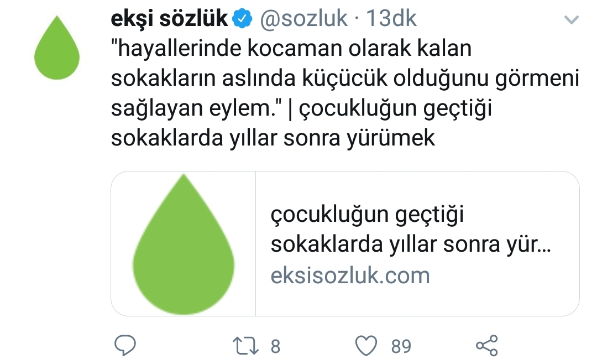Click the like count 89
The height and width of the screenshot is (364, 597).
[401, 346]
